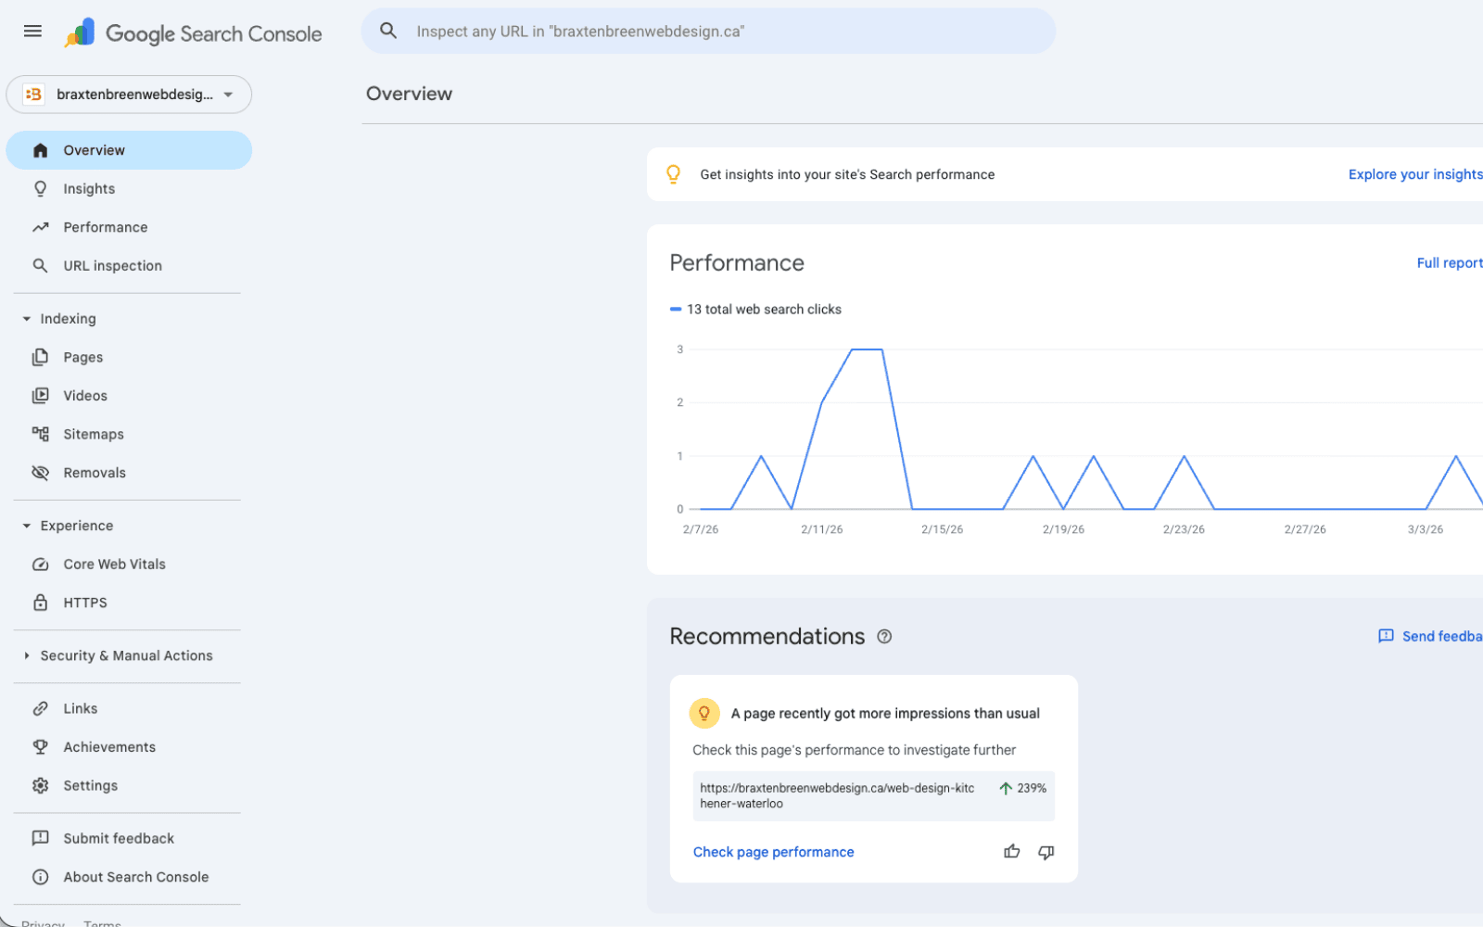Open the navigation hamburger menu
This screenshot has height=927, width=1483.
point(32,31)
